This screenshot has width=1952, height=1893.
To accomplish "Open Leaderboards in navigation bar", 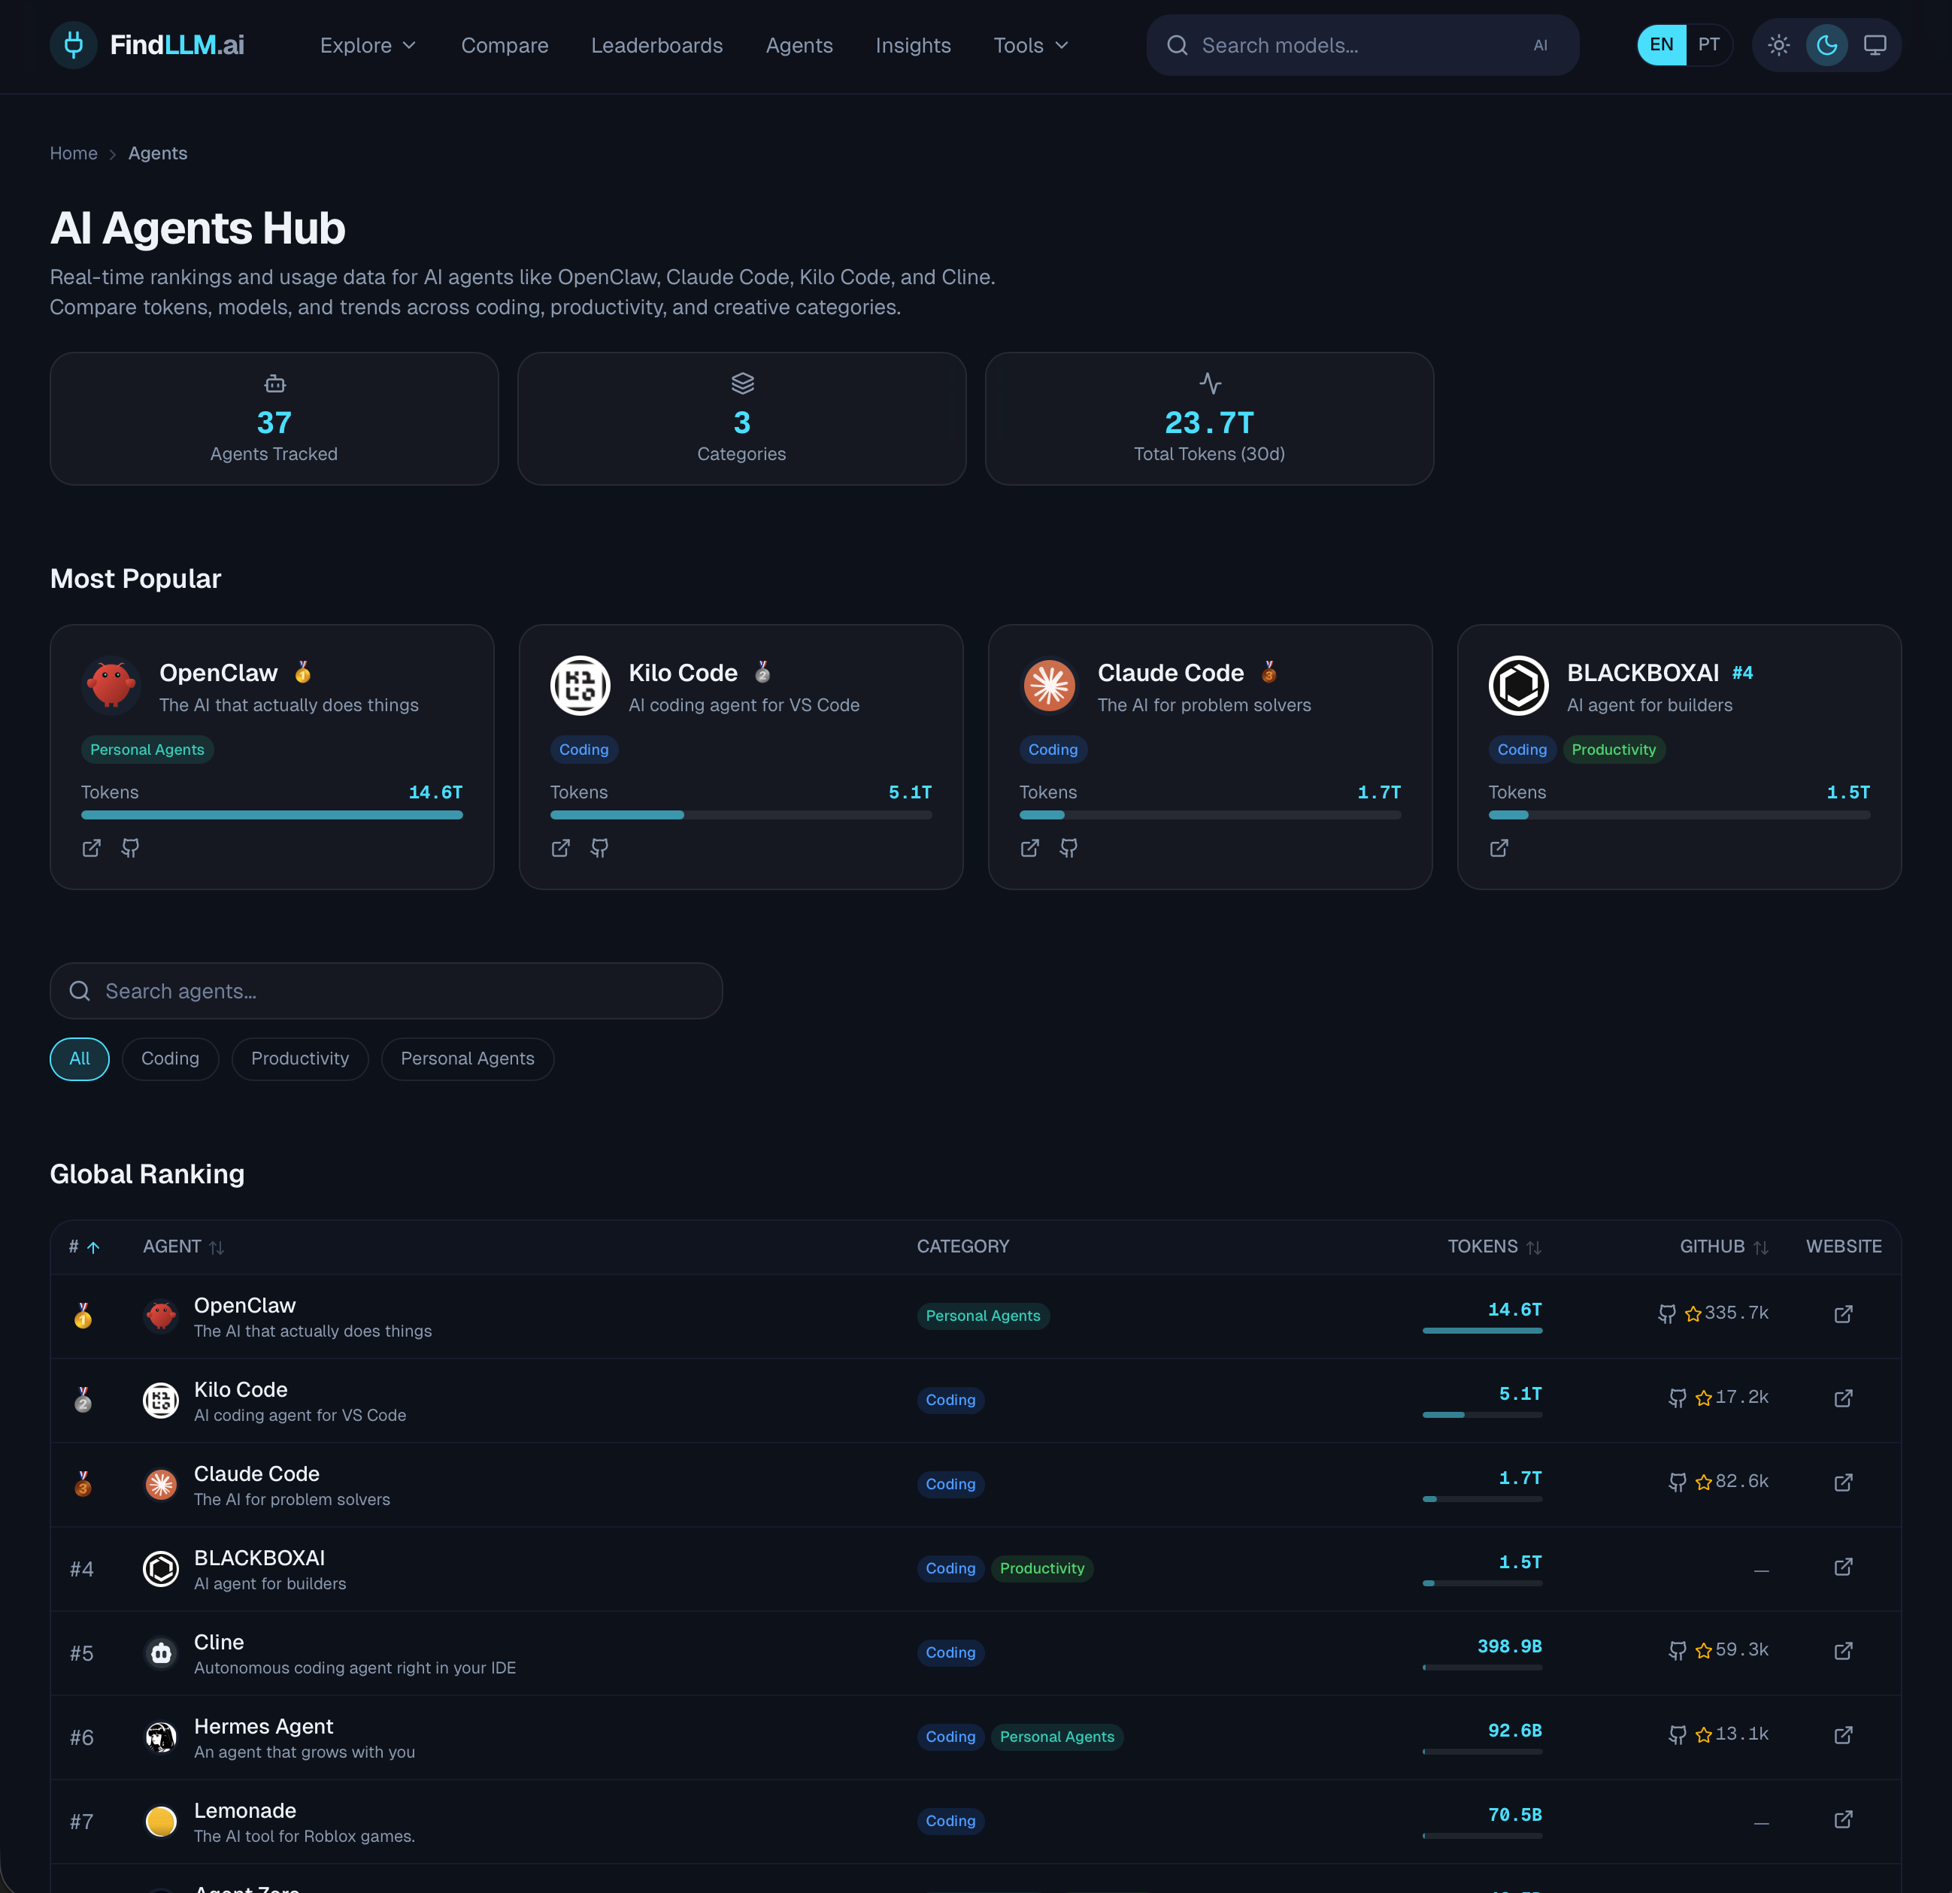I will click(656, 46).
